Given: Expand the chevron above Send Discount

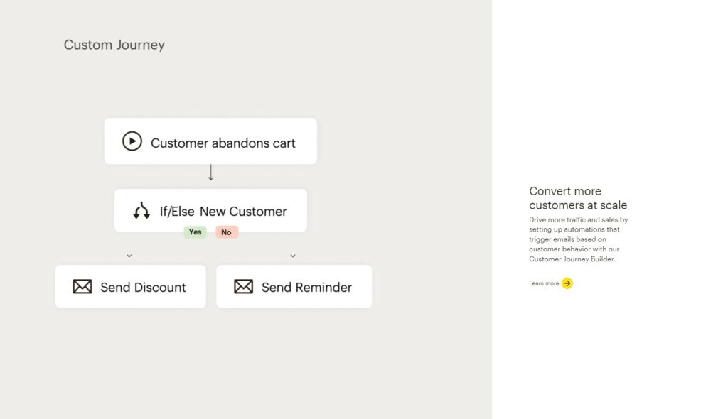Looking at the screenshot, I should point(129,256).
